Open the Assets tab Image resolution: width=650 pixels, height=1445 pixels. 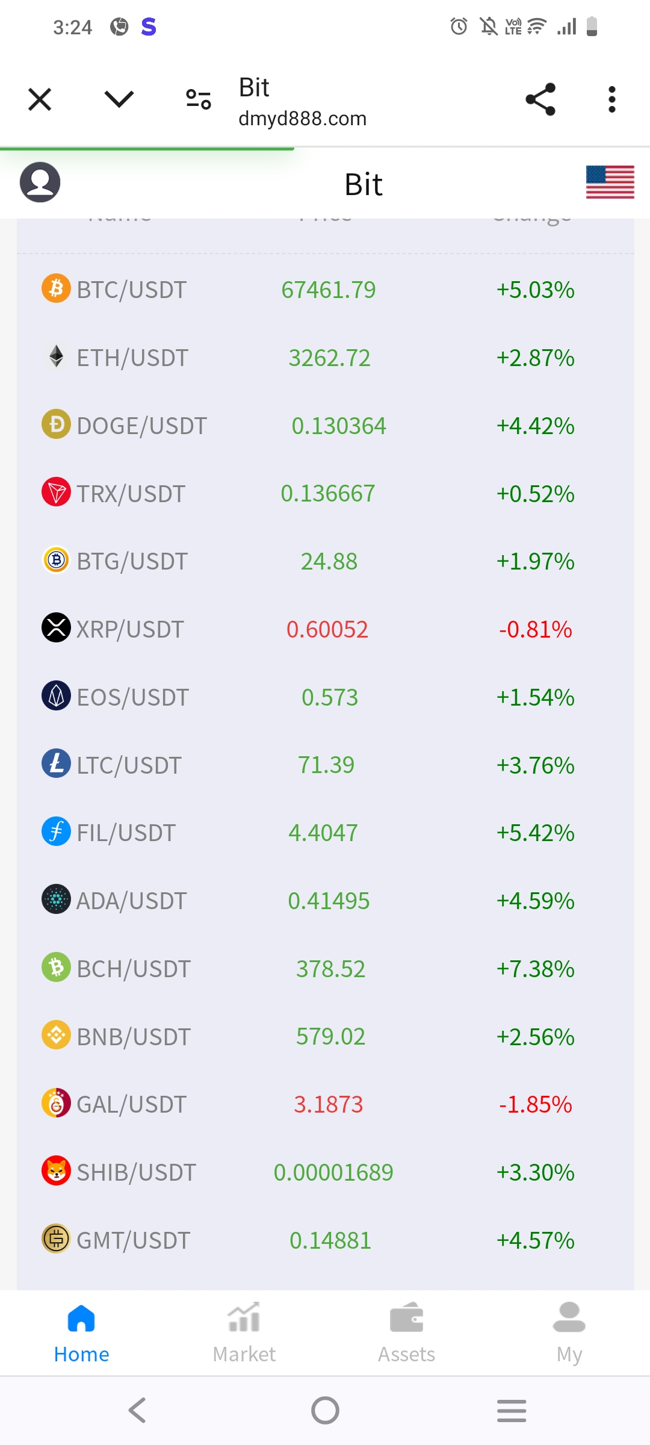(406, 1332)
